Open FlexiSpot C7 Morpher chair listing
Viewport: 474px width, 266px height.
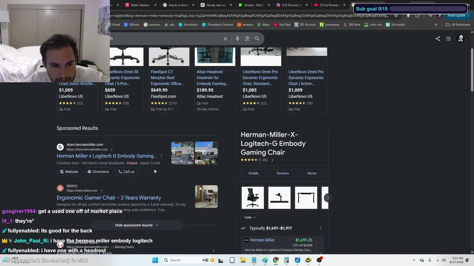coord(169,80)
